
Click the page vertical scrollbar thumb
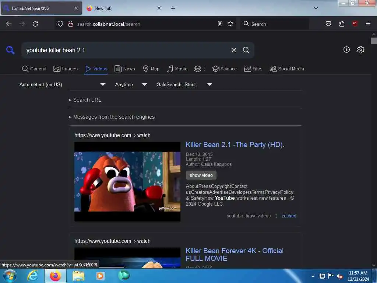(x=374, y=41)
